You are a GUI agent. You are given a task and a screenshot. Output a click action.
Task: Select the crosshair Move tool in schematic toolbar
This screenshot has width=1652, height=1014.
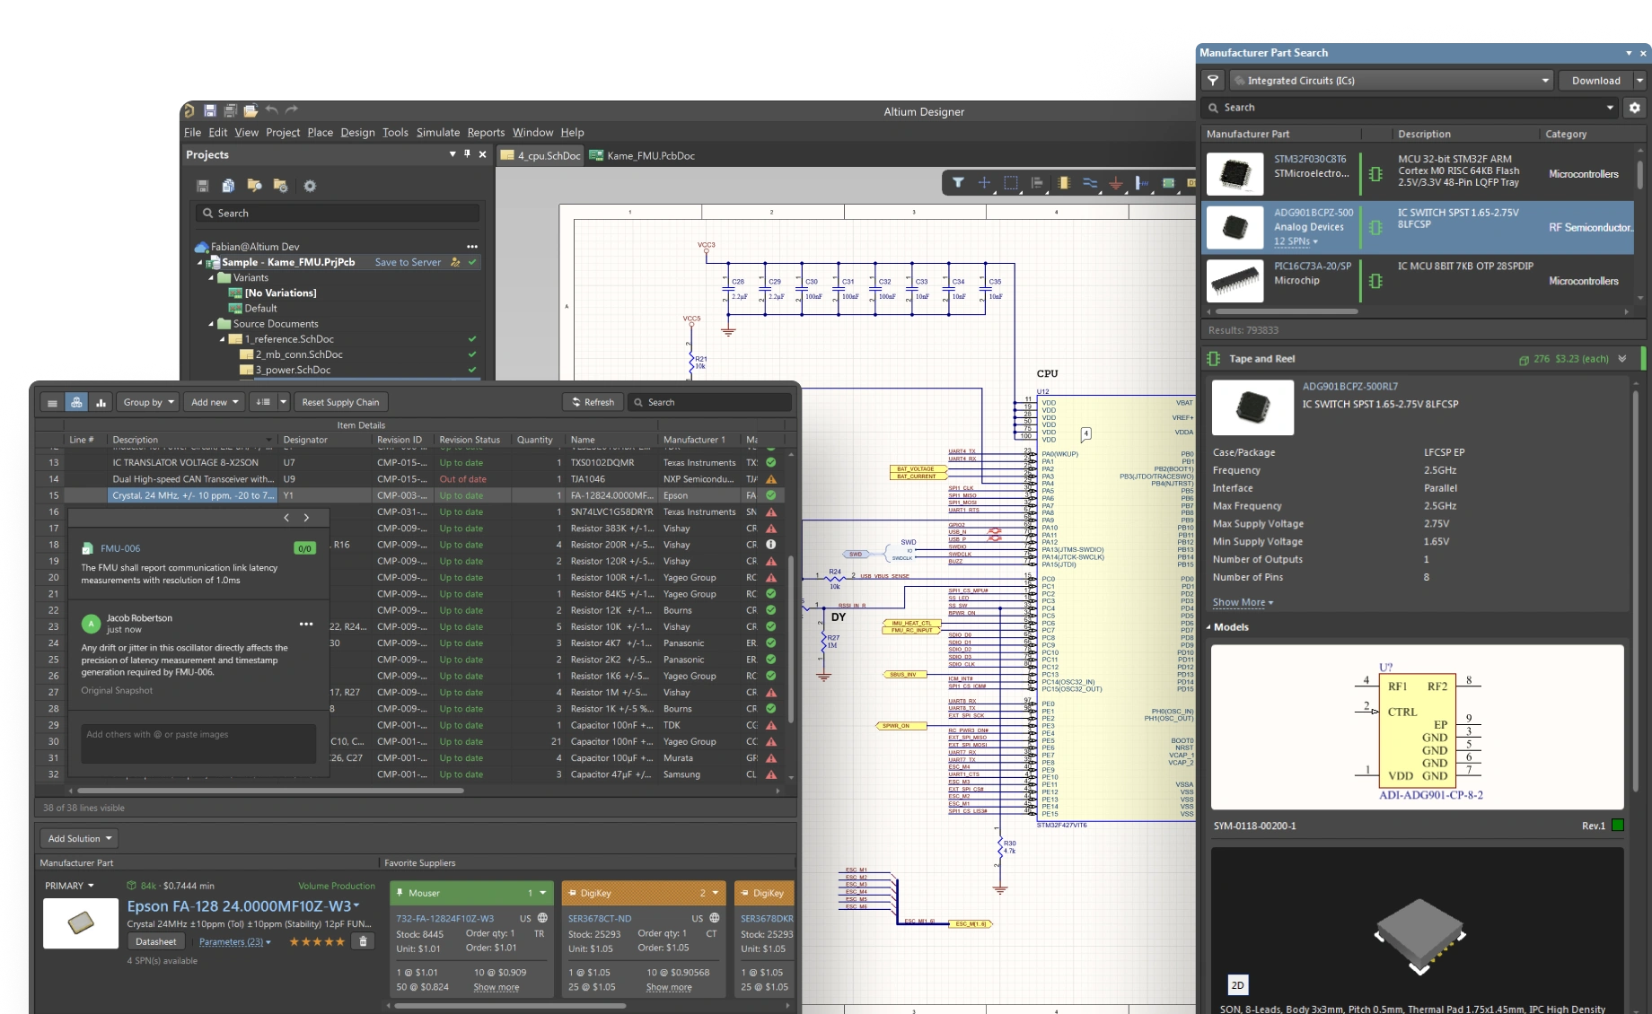[984, 183]
